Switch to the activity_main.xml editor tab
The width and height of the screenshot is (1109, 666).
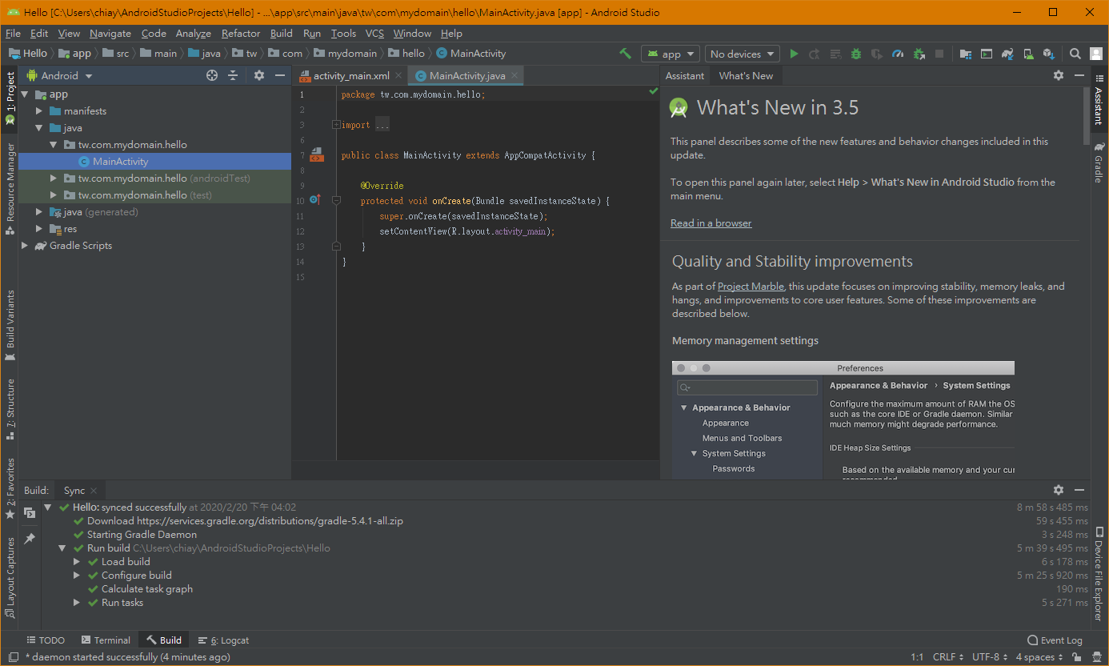(x=350, y=76)
